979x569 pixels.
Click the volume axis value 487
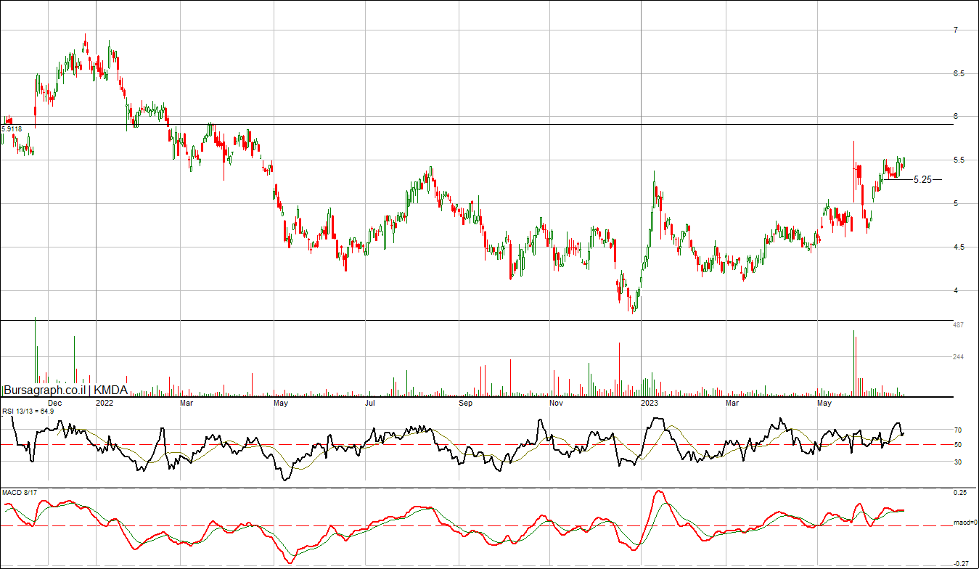tap(958, 325)
